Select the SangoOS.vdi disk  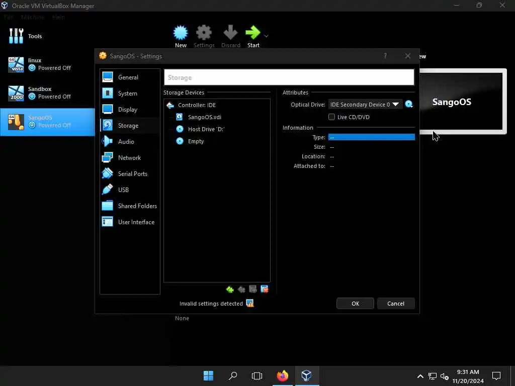(x=204, y=117)
